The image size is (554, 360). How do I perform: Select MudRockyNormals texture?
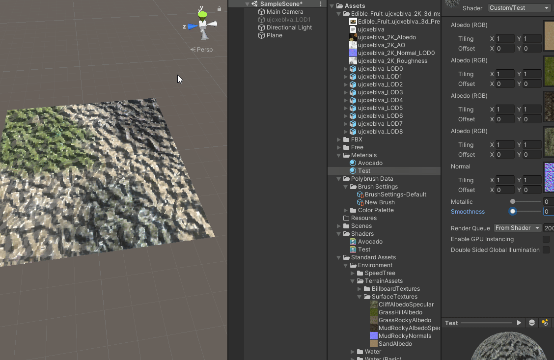click(x=400, y=336)
